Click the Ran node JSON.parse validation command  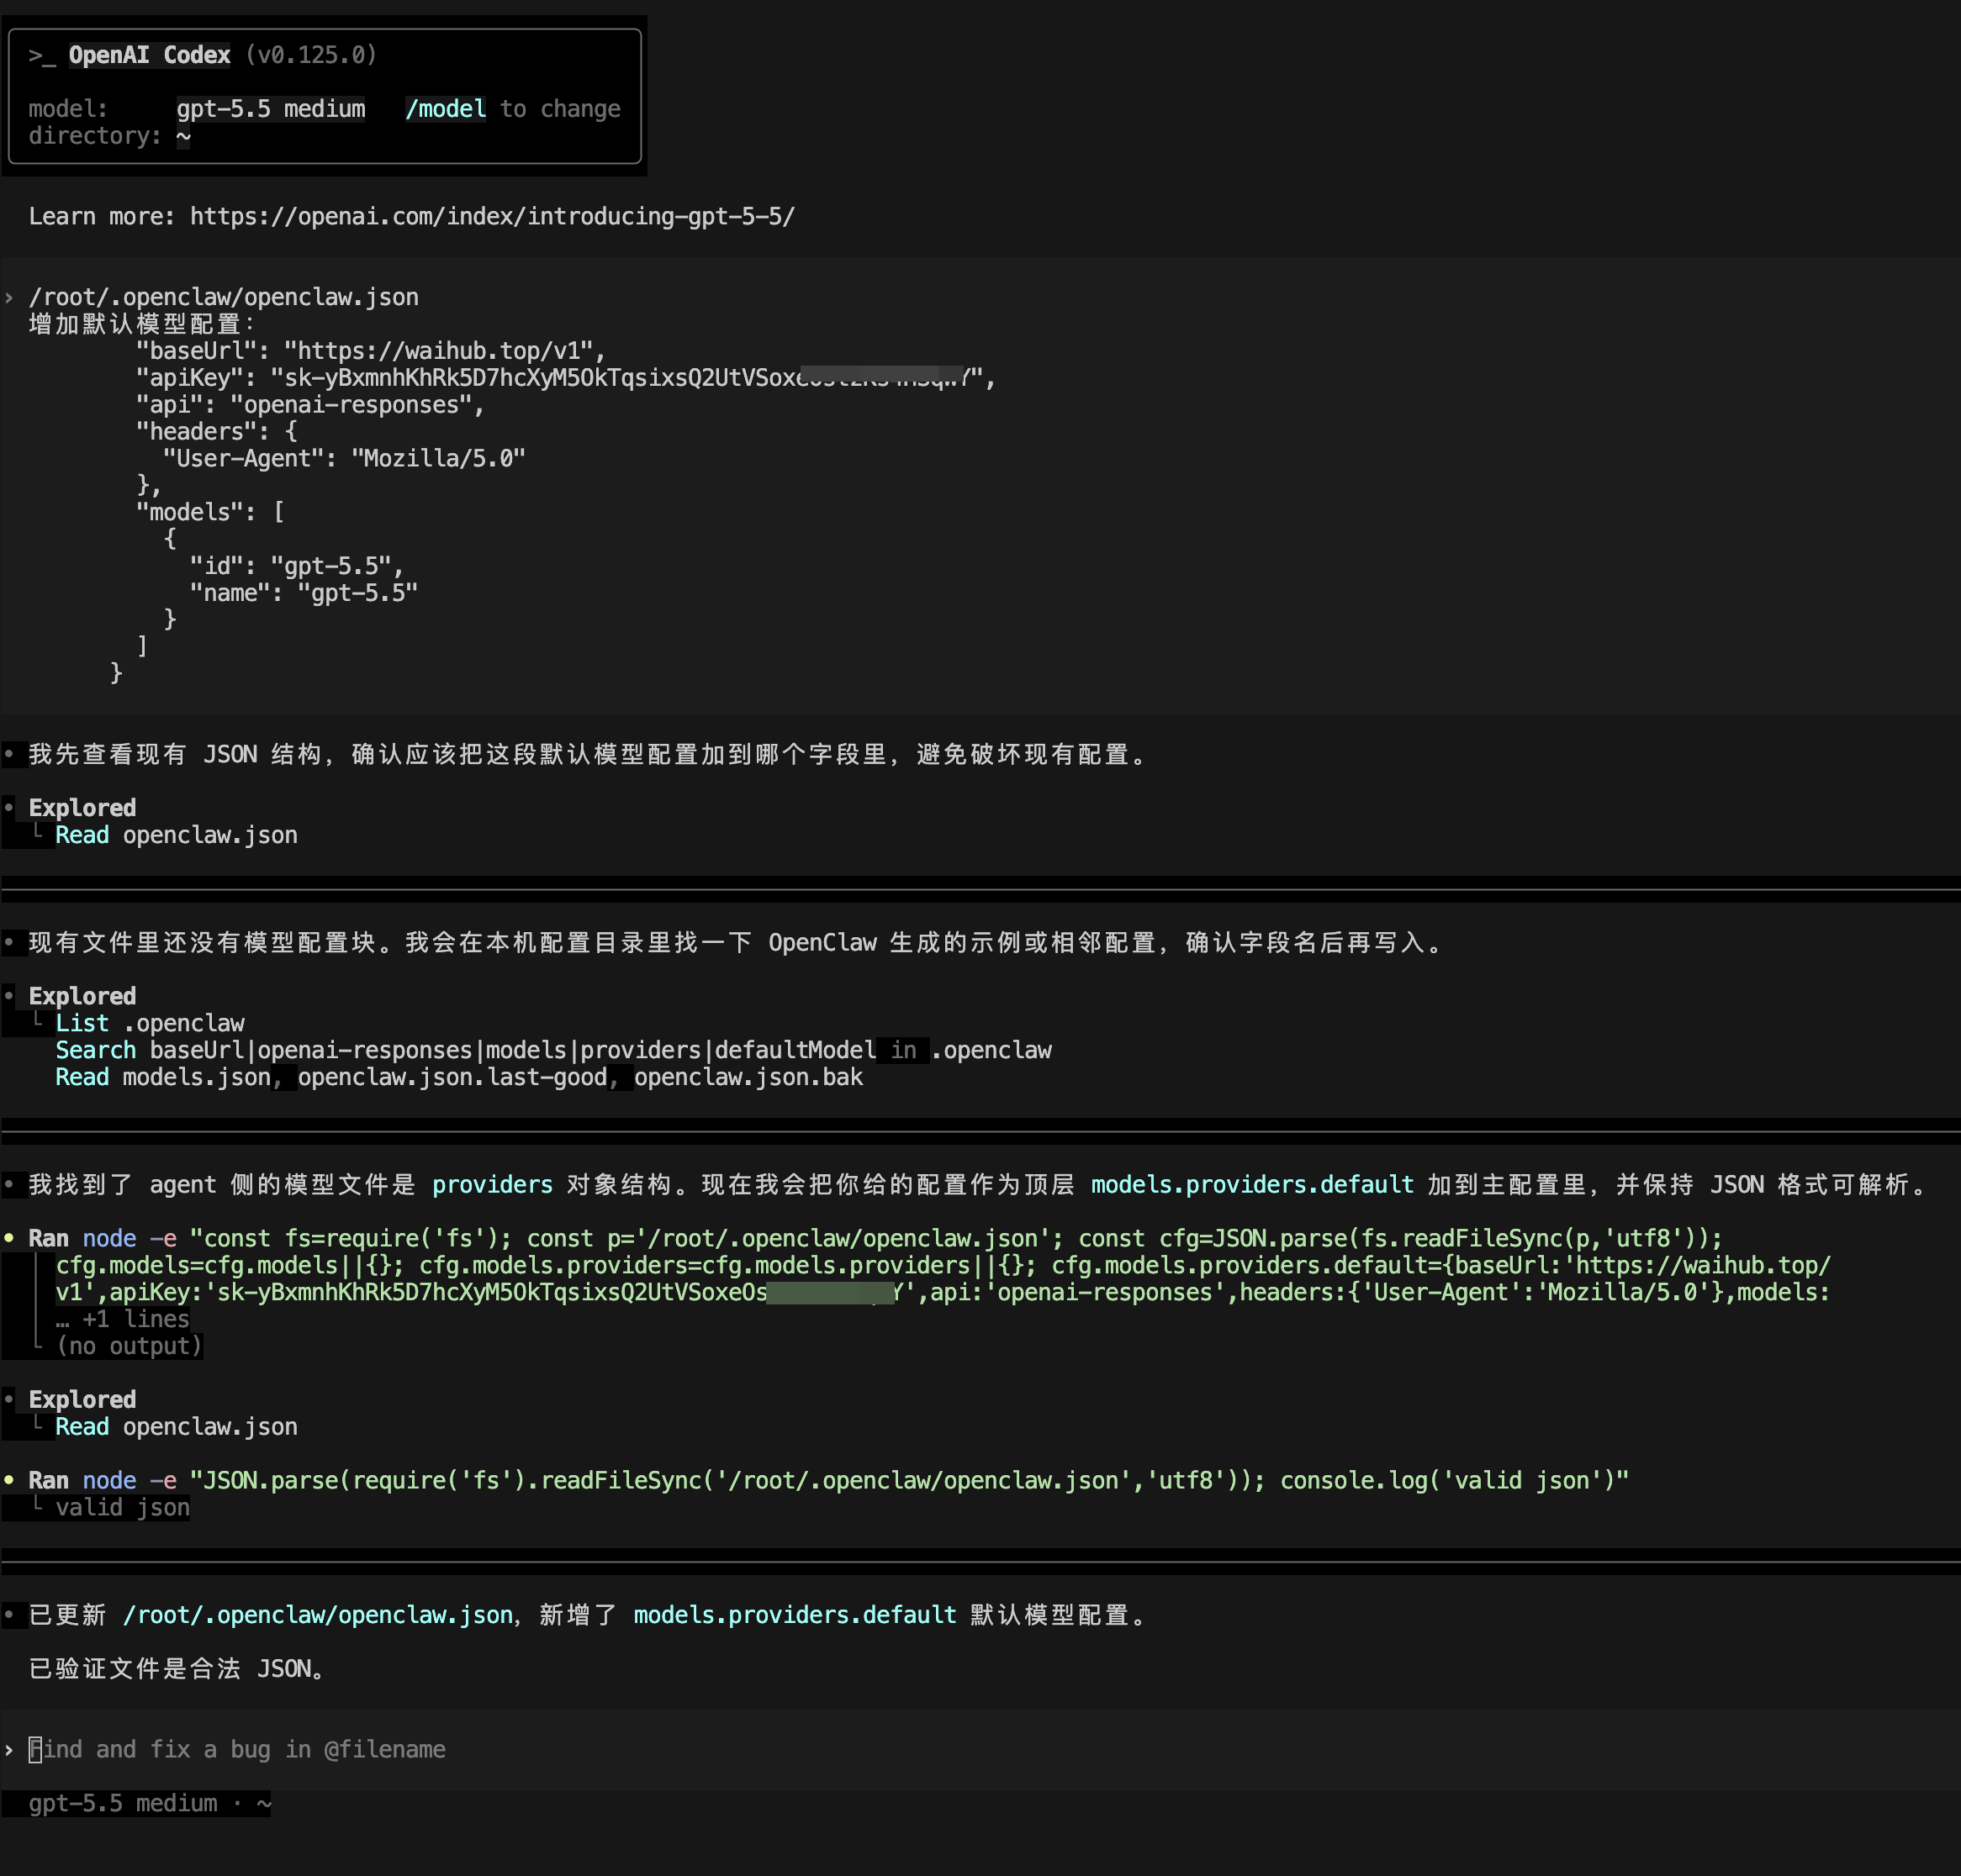tap(828, 1480)
